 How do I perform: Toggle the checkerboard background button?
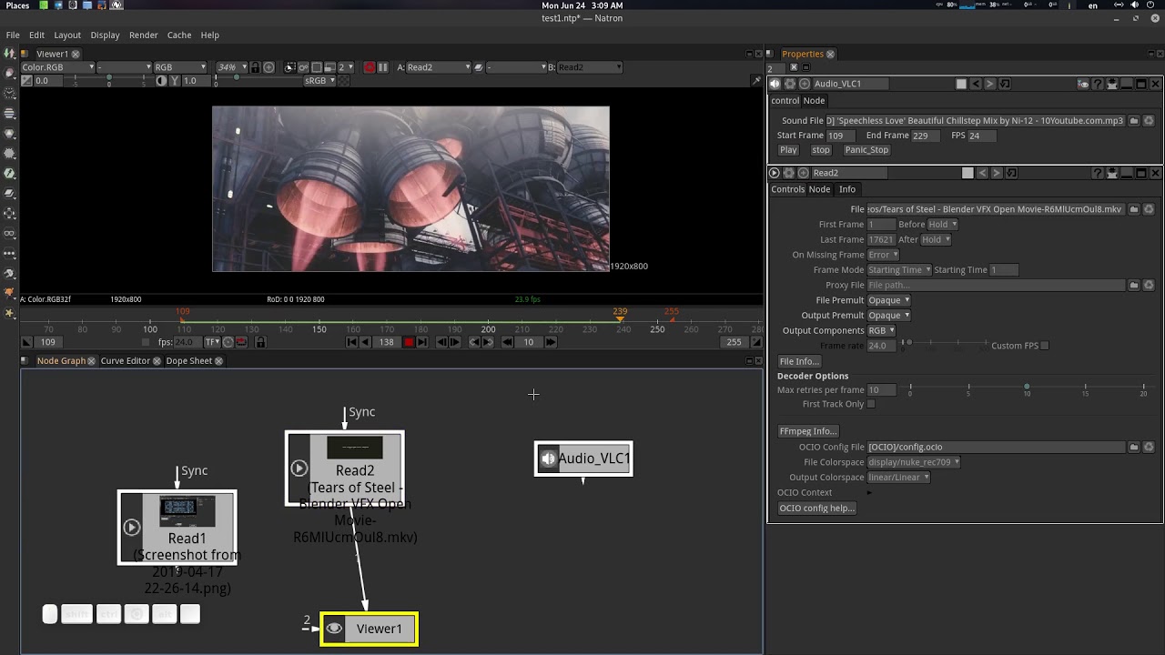point(343,80)
